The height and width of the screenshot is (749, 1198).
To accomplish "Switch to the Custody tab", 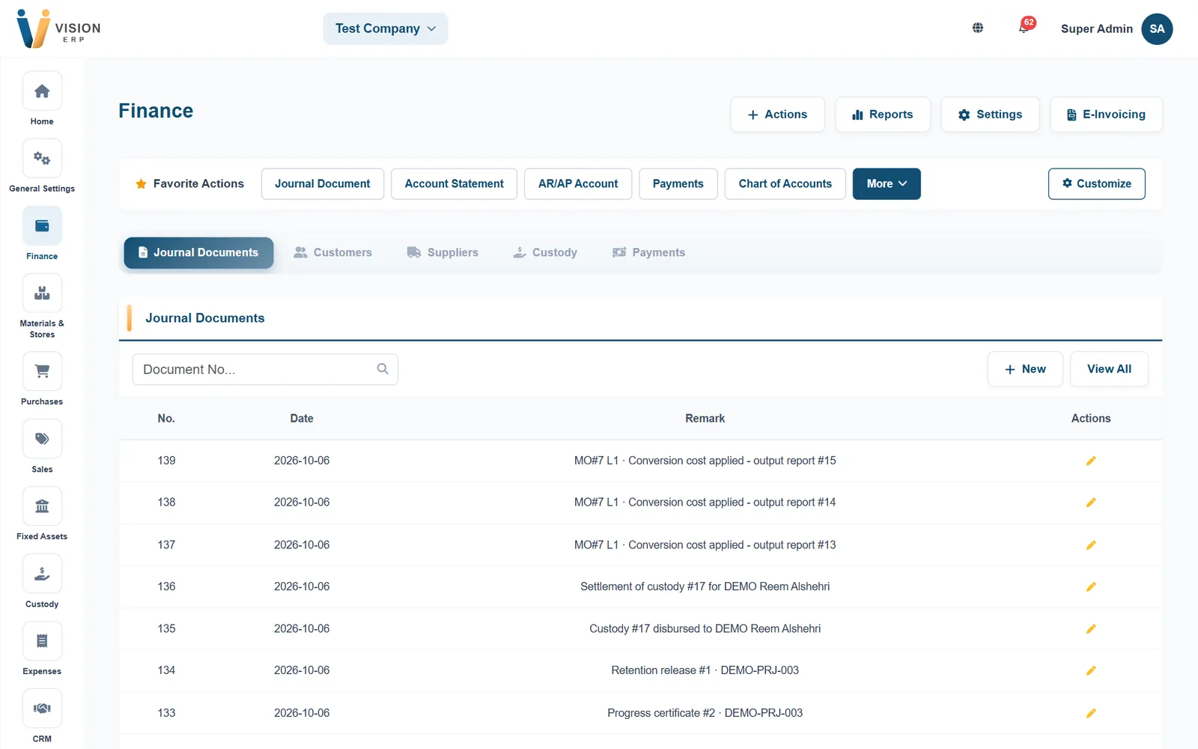I will pos(545,252).
